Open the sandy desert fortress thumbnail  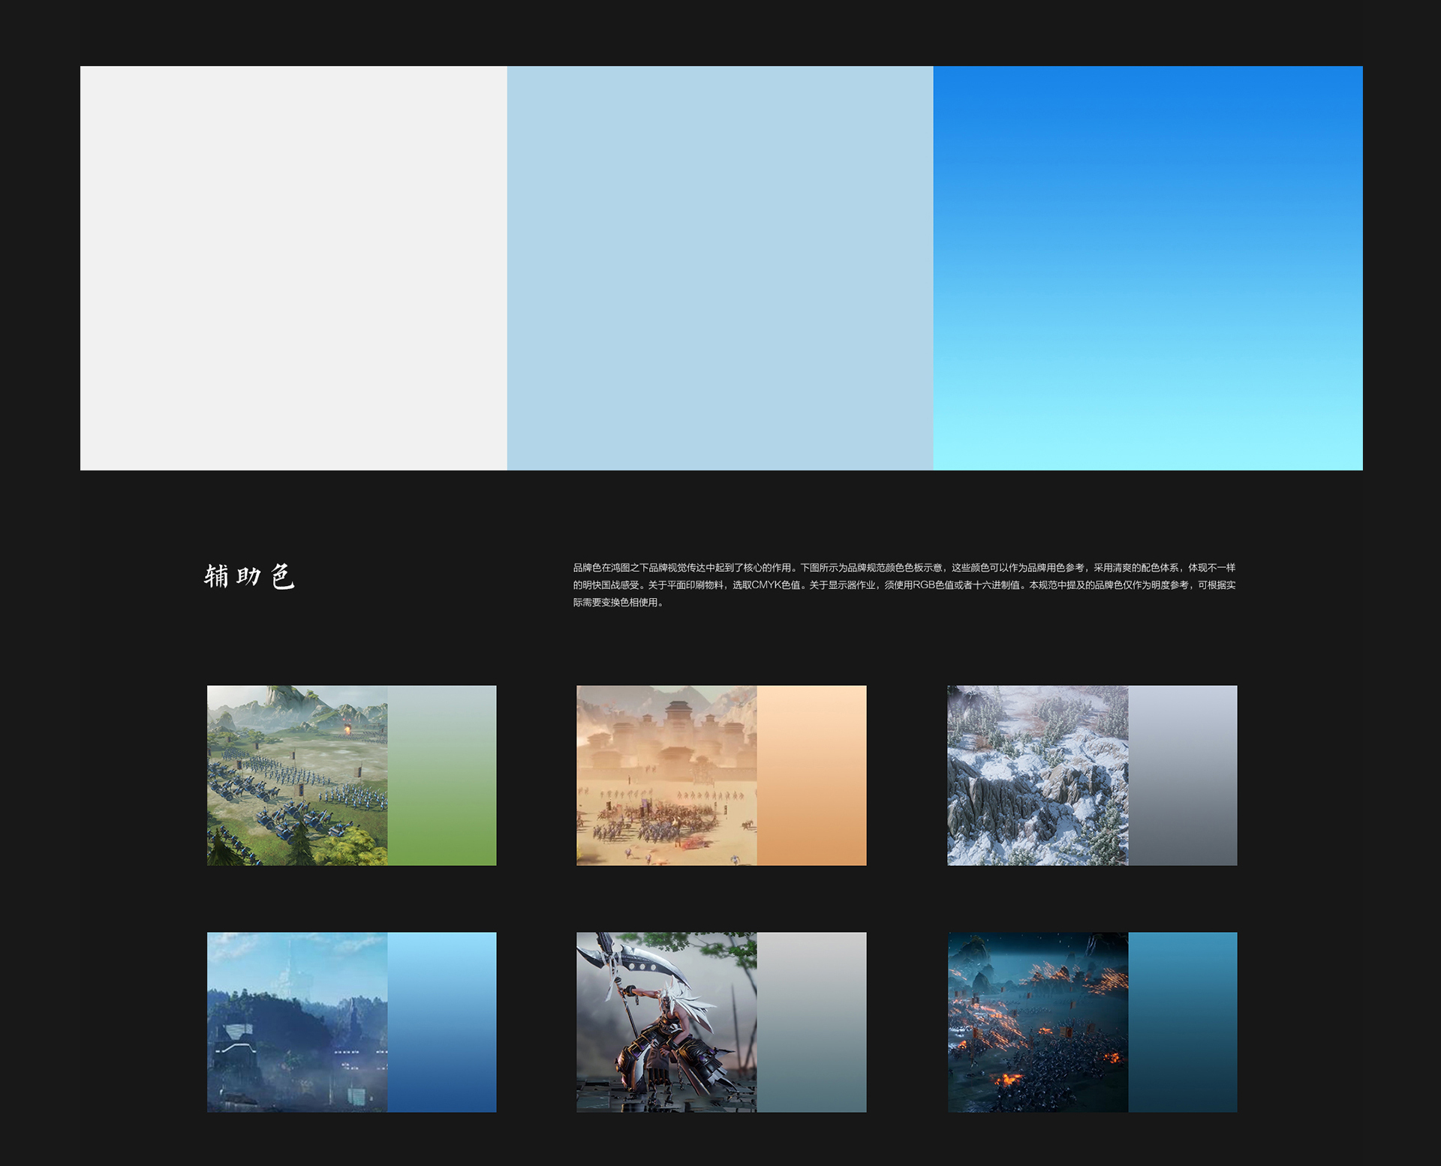(666, 775)
